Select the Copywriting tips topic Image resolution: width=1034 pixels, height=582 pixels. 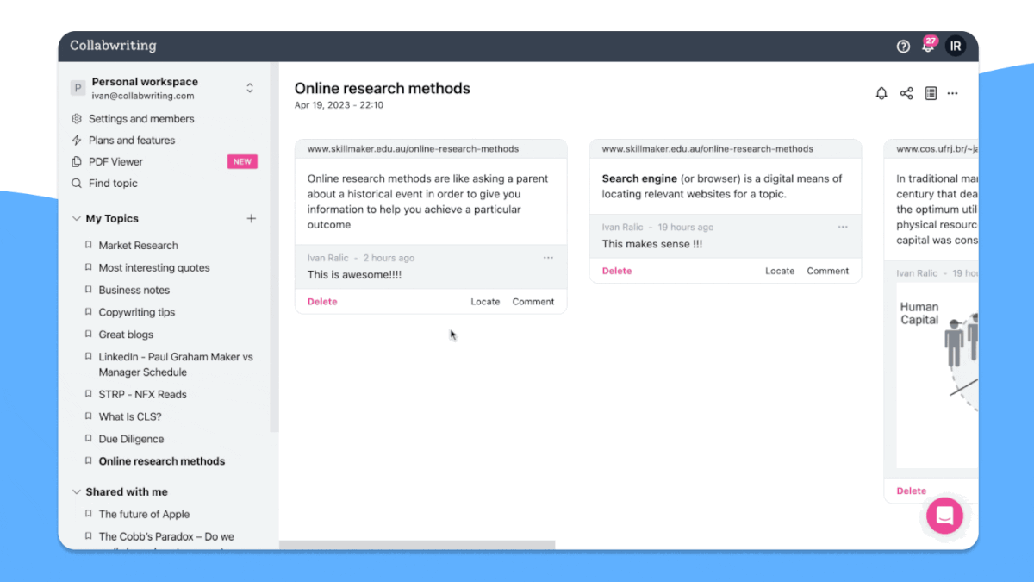pyautogui.click(x=137, y=313)
